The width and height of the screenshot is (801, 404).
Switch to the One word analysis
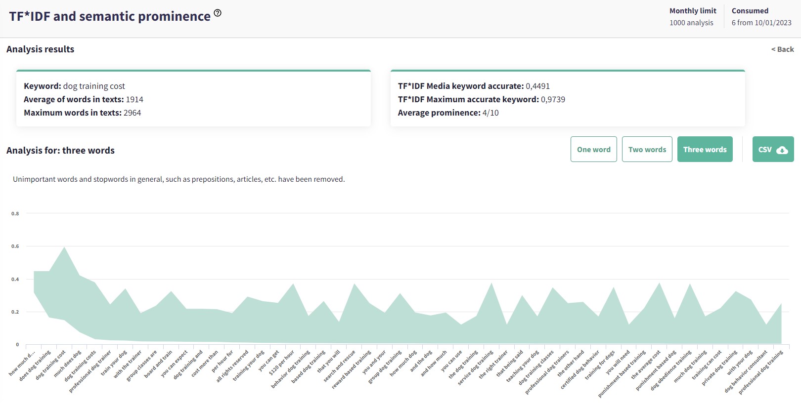pos(593,150)
